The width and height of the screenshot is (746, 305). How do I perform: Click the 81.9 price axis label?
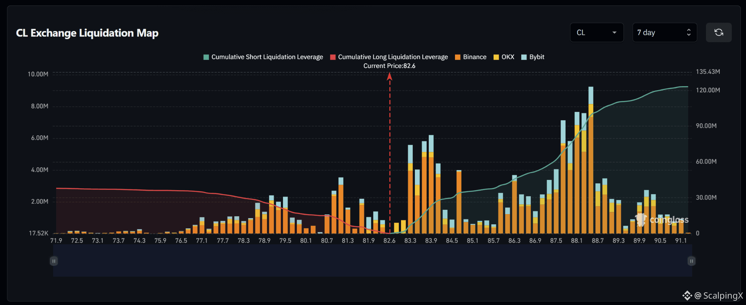[x=369, y=241]
